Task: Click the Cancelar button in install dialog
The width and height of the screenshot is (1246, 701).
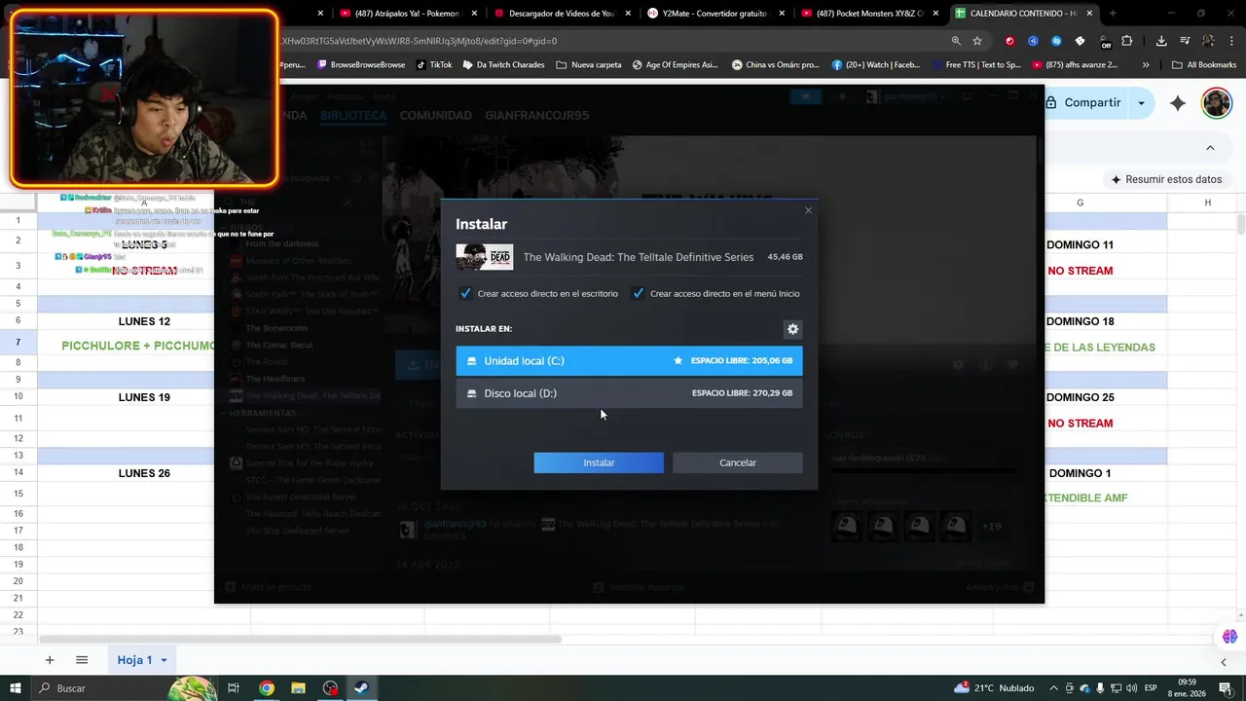Action: coord(738,462)
